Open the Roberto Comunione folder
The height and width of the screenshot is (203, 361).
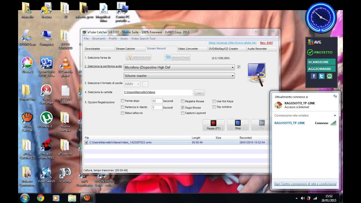(x=27, y=176)
